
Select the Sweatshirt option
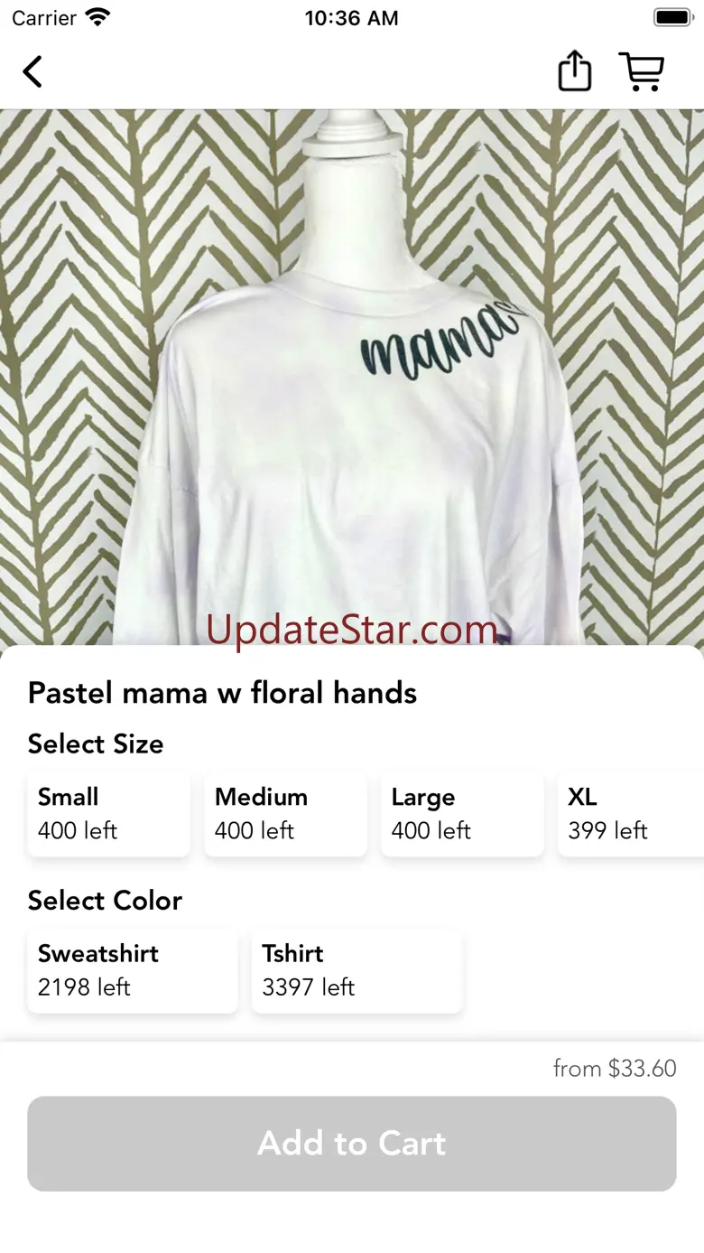tap(133, 970)
